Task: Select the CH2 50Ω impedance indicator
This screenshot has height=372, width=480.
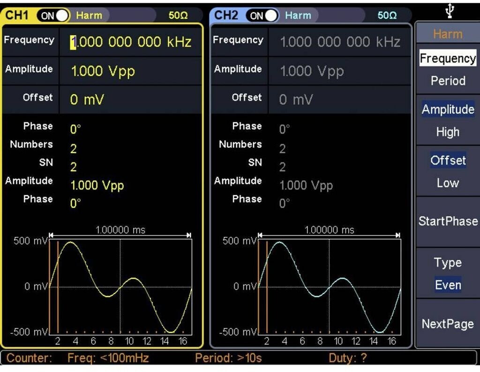Action: tap(387, 15)
